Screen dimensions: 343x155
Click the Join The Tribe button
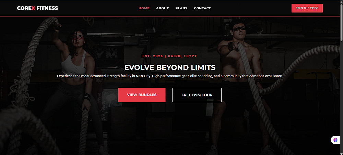[x=307, y=8]
